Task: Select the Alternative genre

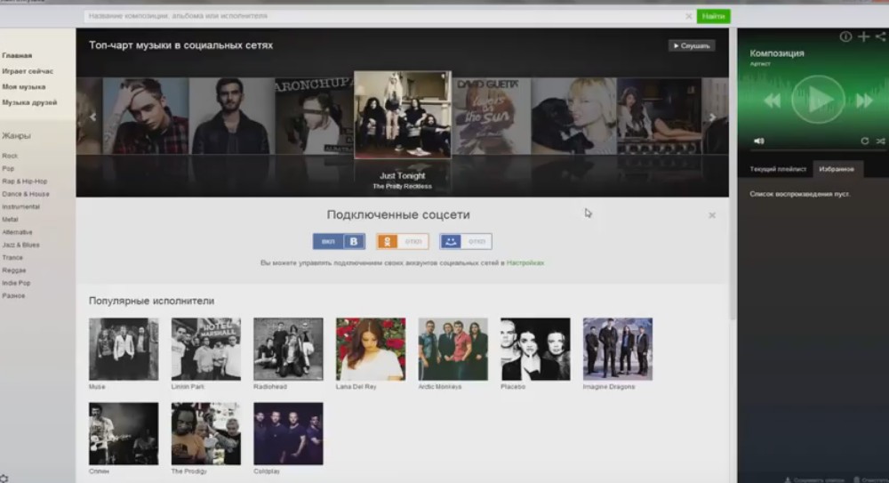Action: 17,232
